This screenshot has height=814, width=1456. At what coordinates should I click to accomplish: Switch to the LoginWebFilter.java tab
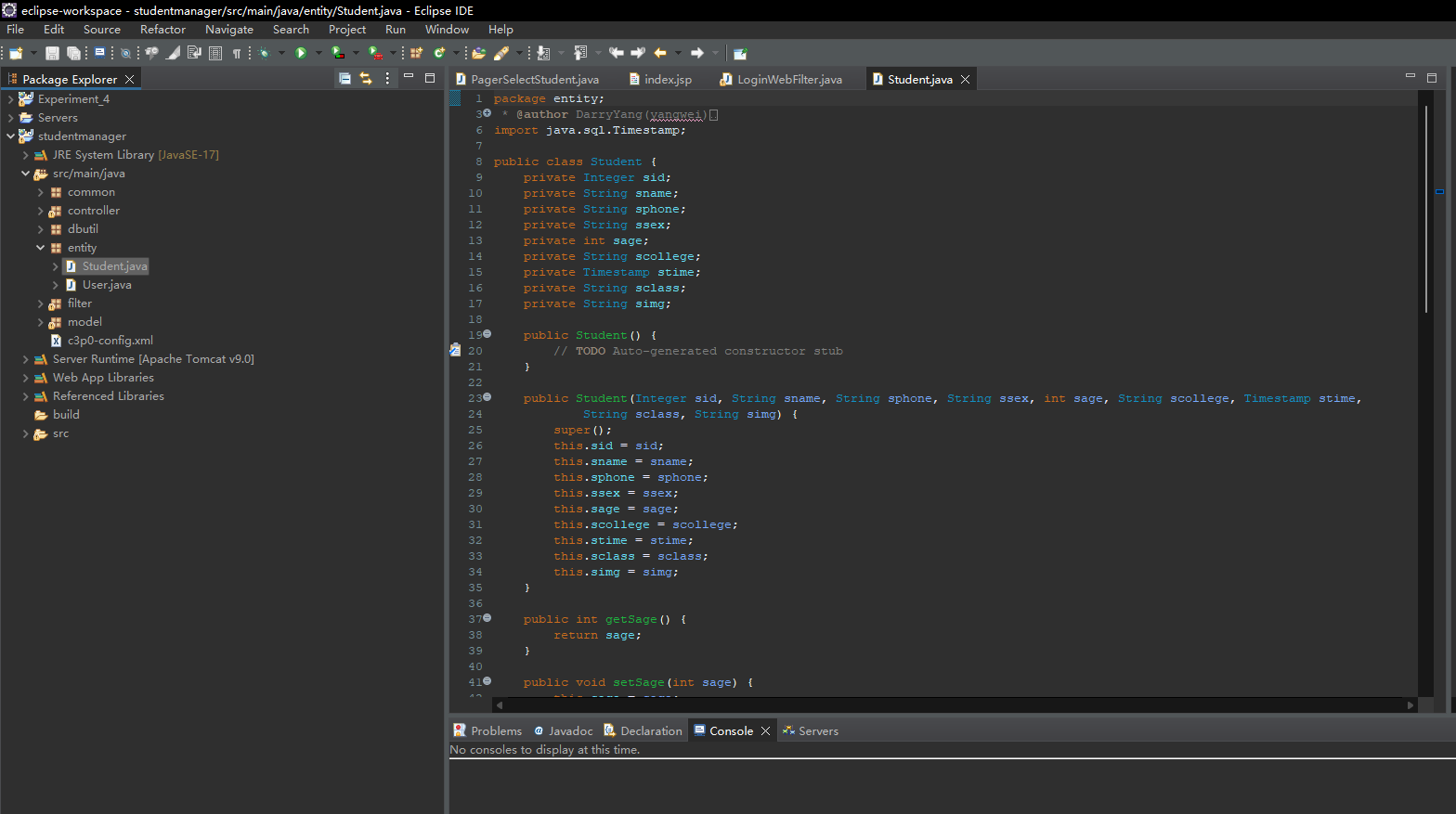(789, 80)
